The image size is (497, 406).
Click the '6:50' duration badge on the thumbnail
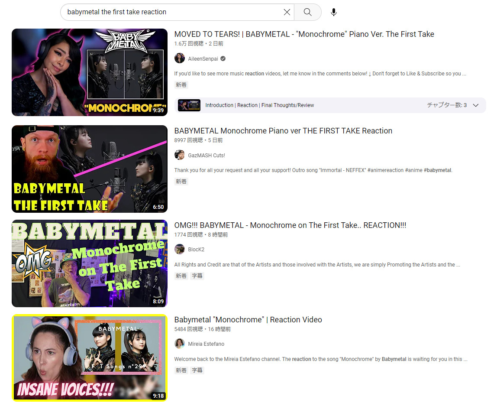[158, 207]
